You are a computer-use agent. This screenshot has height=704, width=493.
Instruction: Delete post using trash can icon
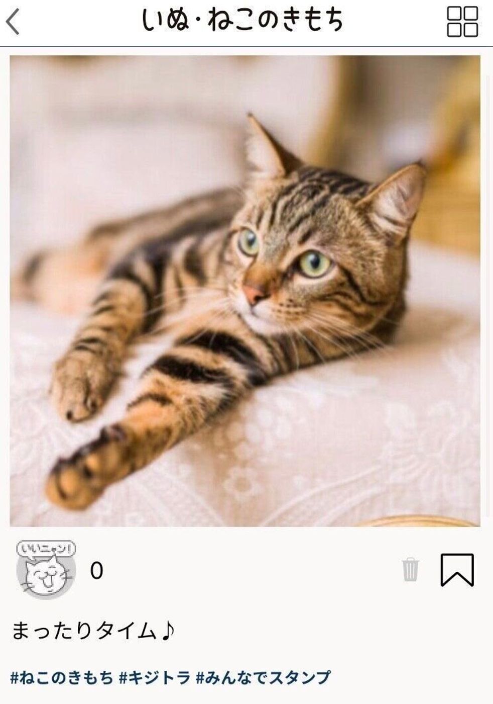(410, 569)
